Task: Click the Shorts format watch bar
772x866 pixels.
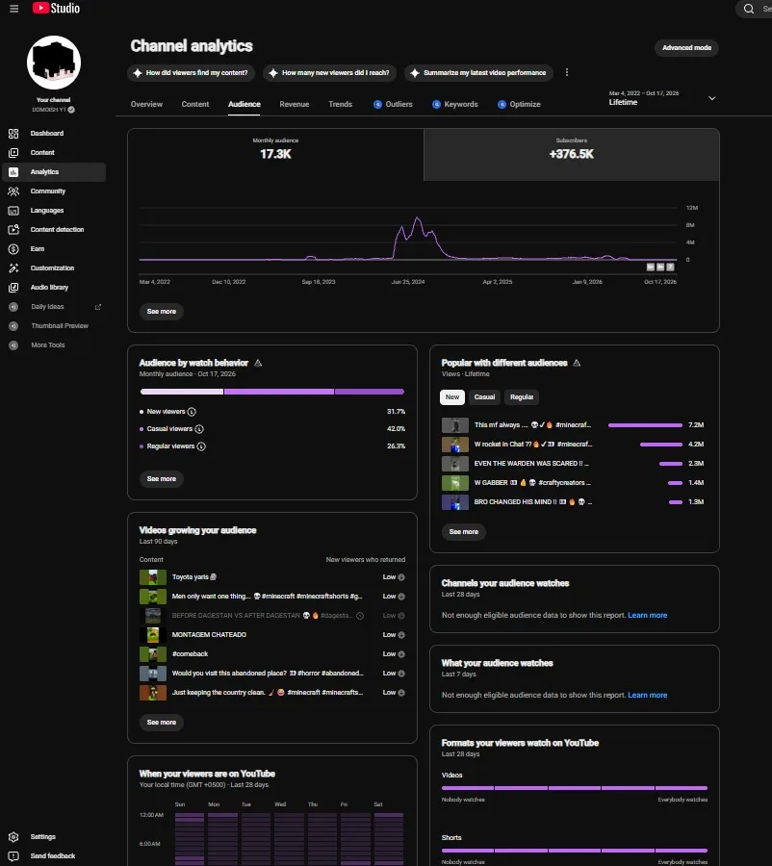Action: [x=574, y=851]
